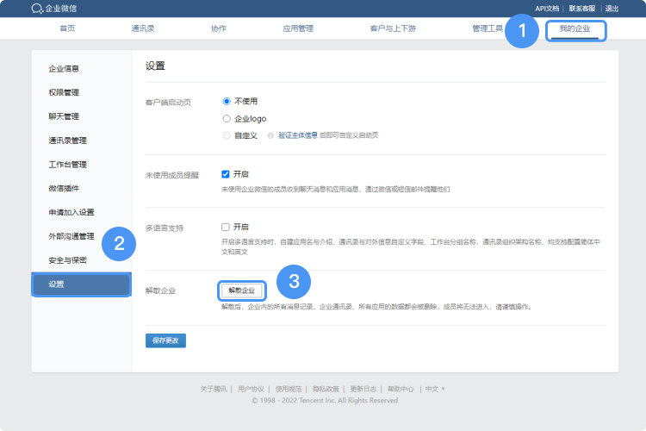Toggle 未使用成员提醒 开启 checkbox
This screenshot has width=646, height=431.
[226, 173]
